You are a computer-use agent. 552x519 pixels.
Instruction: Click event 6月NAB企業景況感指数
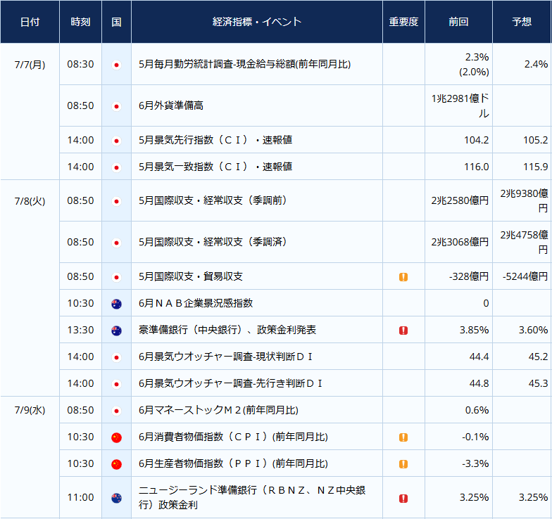(x=196, y=303)
